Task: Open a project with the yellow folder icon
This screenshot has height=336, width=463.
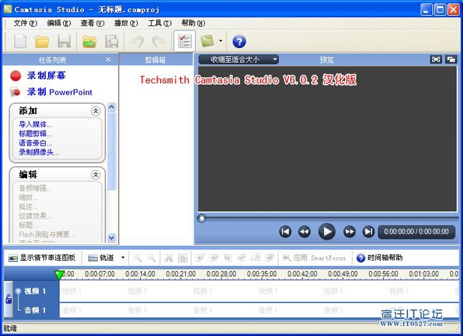Action: pyautogui.click(x=42, y=41)
